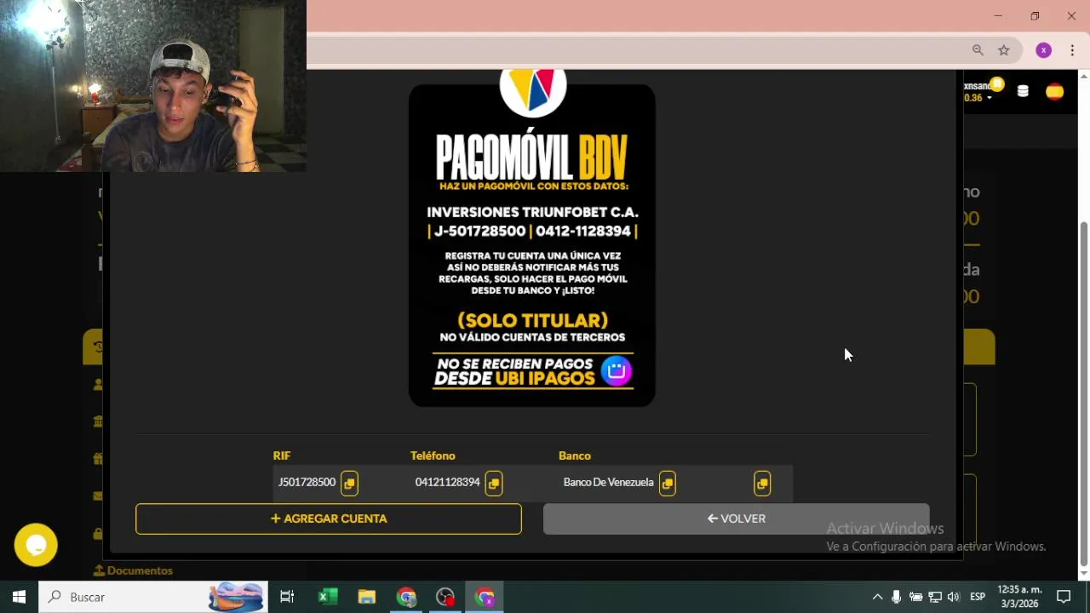The height and width of the screenshot is (613, 1090).
Task: Click the rightmost copy-all icon in the row
Action: pyautogui.click(x=762, y=484)
